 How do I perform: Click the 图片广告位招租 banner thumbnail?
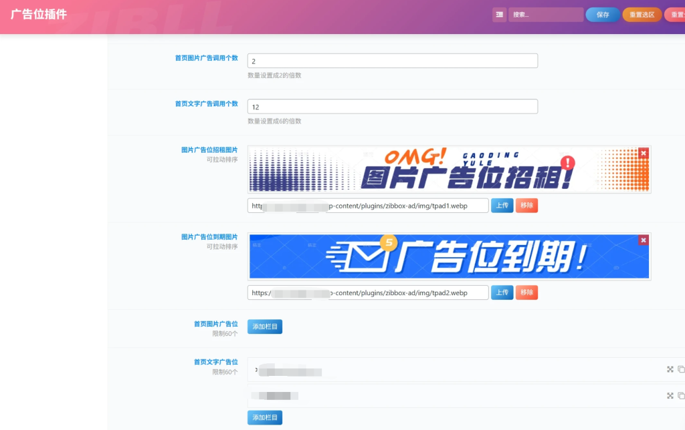pyautogui.click(x=449, y=169)
